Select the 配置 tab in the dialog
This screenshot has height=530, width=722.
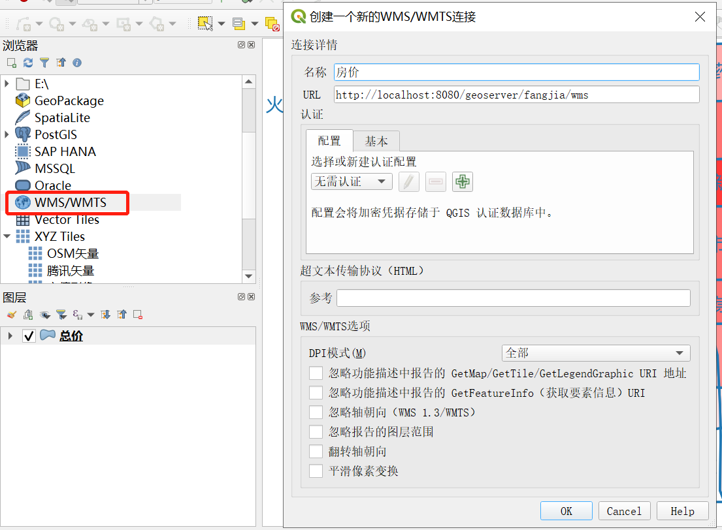pyautogui.click(x=329, y=140)
